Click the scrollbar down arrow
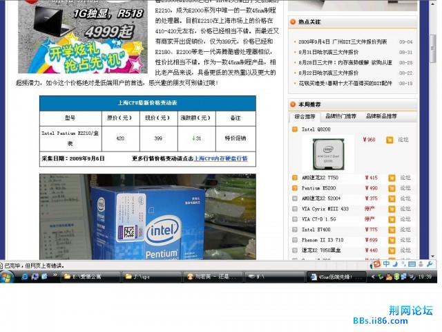442x332 pixels. pos(433,257)
